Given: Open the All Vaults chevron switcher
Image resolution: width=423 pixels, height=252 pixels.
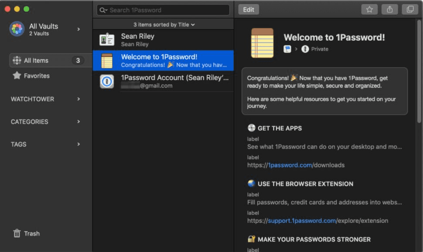Looking at the screenshot, I should point(78,29).
